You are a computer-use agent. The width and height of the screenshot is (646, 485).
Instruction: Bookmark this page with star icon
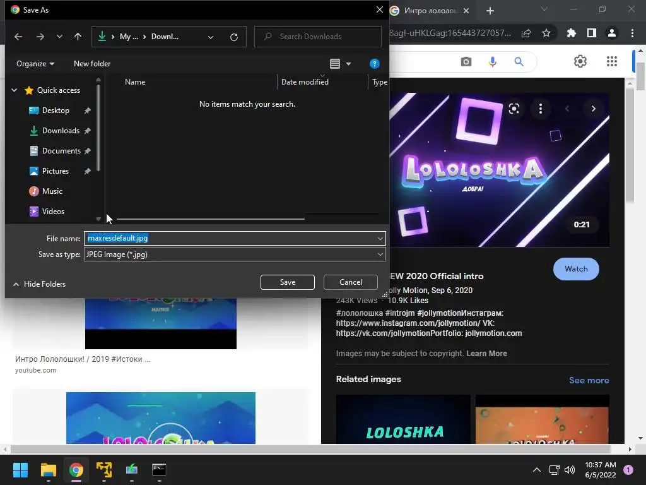(x=546, y=33)
